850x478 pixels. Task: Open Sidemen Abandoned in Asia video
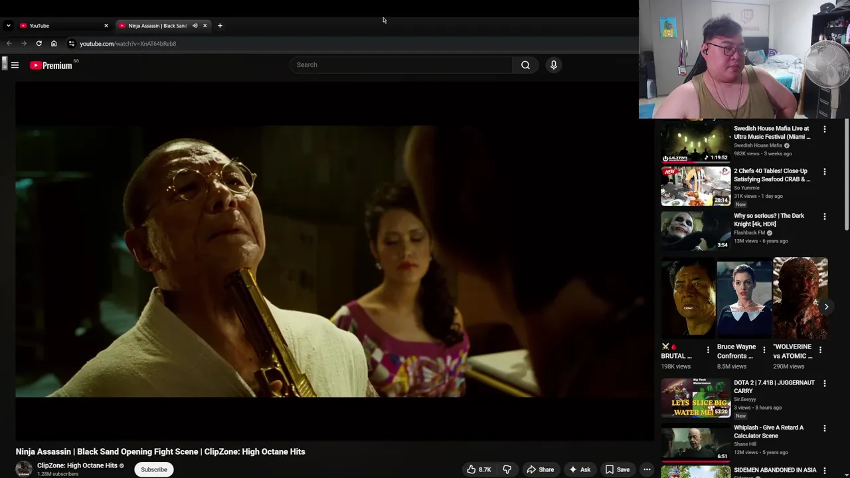[775, 470]
